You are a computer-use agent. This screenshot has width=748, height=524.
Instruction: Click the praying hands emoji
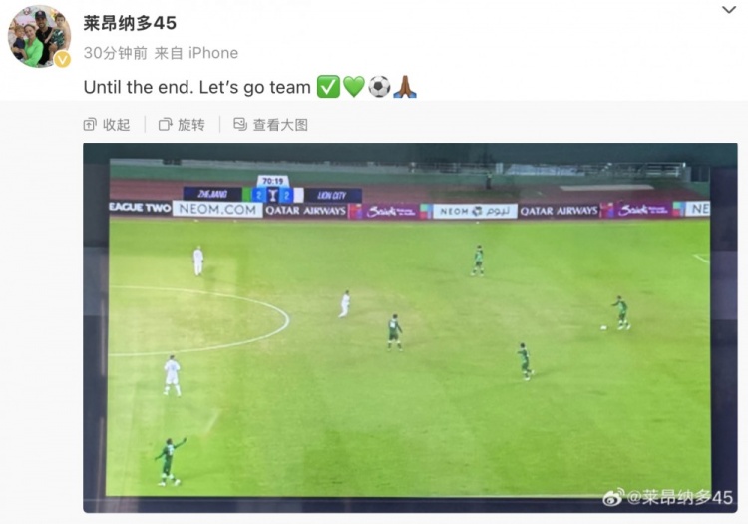click(x=405, y=87)
